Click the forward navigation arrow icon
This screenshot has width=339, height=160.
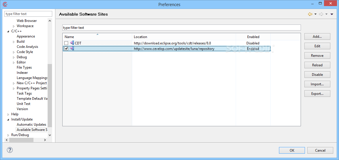[x=321, y=14]
